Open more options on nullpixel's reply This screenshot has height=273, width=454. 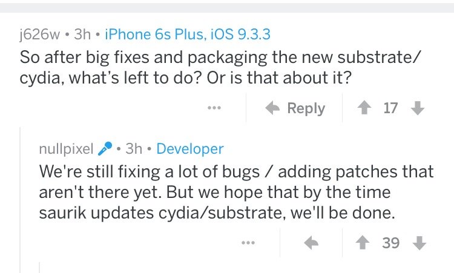[248, 243]
